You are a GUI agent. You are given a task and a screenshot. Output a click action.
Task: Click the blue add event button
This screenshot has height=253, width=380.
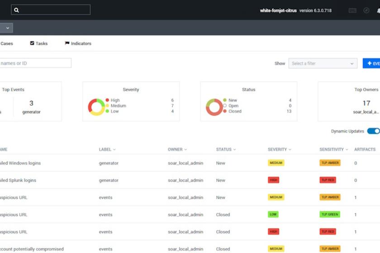tap(371, 63)
